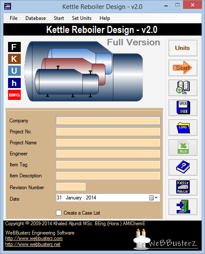The height and width of the screenshot is (254, 205).
Task: Export using the XLS spreadsheet icon
Action: (x=183, y=147)
